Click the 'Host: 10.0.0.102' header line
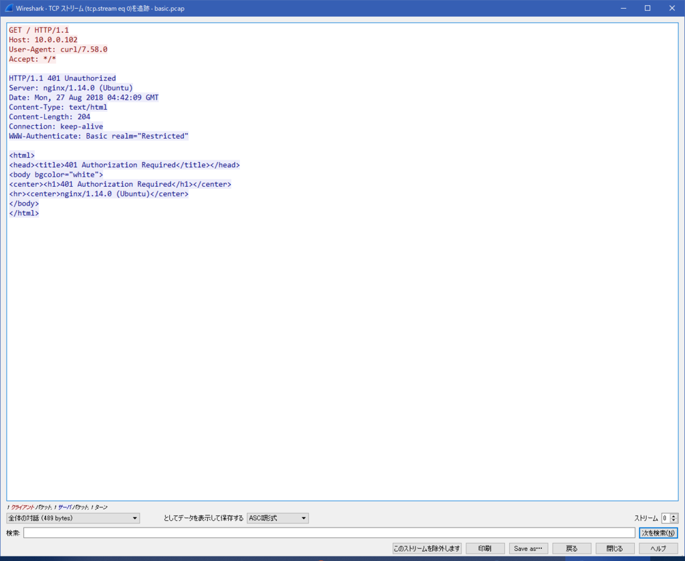This screenshot has height=561, width=685. (x=43, y=39)
